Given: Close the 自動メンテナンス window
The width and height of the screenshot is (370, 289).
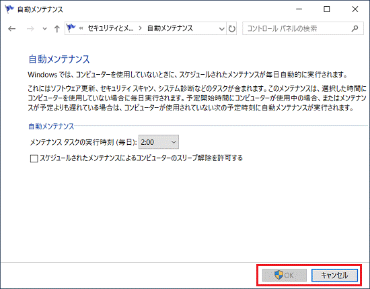Looking at the screenshot, I should click(355, 9).
